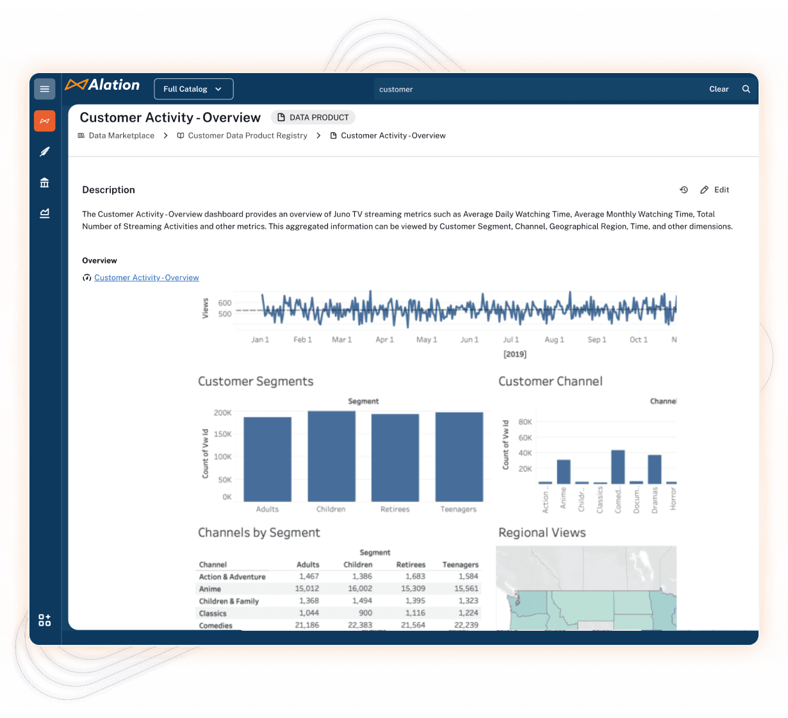Click the search magnifier icon
788x718 pixels.
click(x=746, y=89)
